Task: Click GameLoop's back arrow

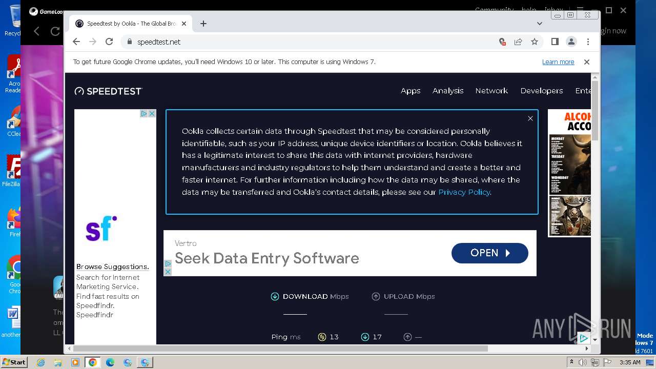Action: pyautogui.click(x=36, y=31)
